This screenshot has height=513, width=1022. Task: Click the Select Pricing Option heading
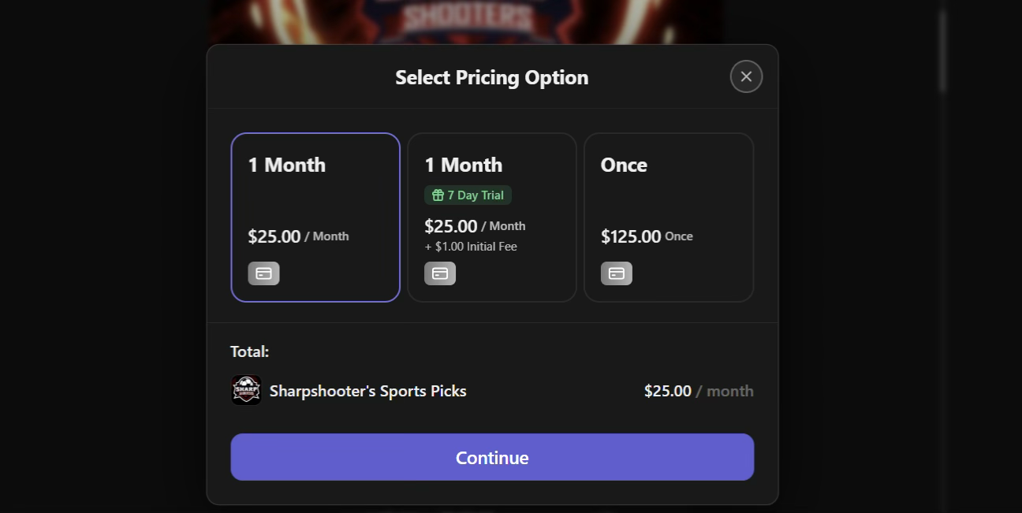[x=491, y=77]
